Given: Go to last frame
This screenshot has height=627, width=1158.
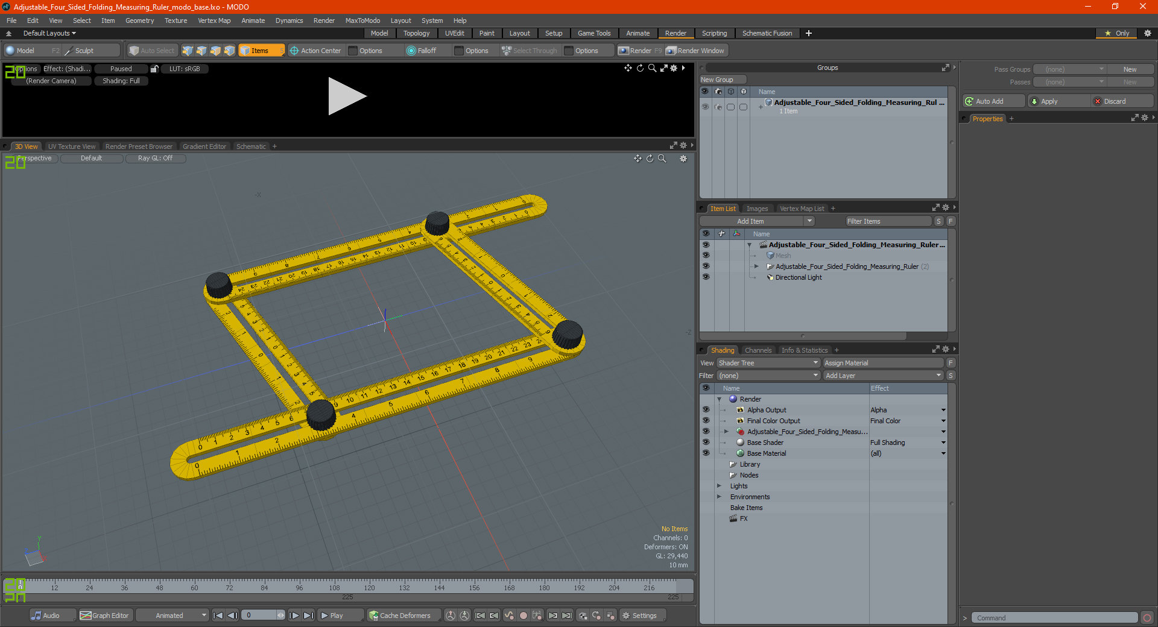Looking at the screenshot, I should click(308, 616).
